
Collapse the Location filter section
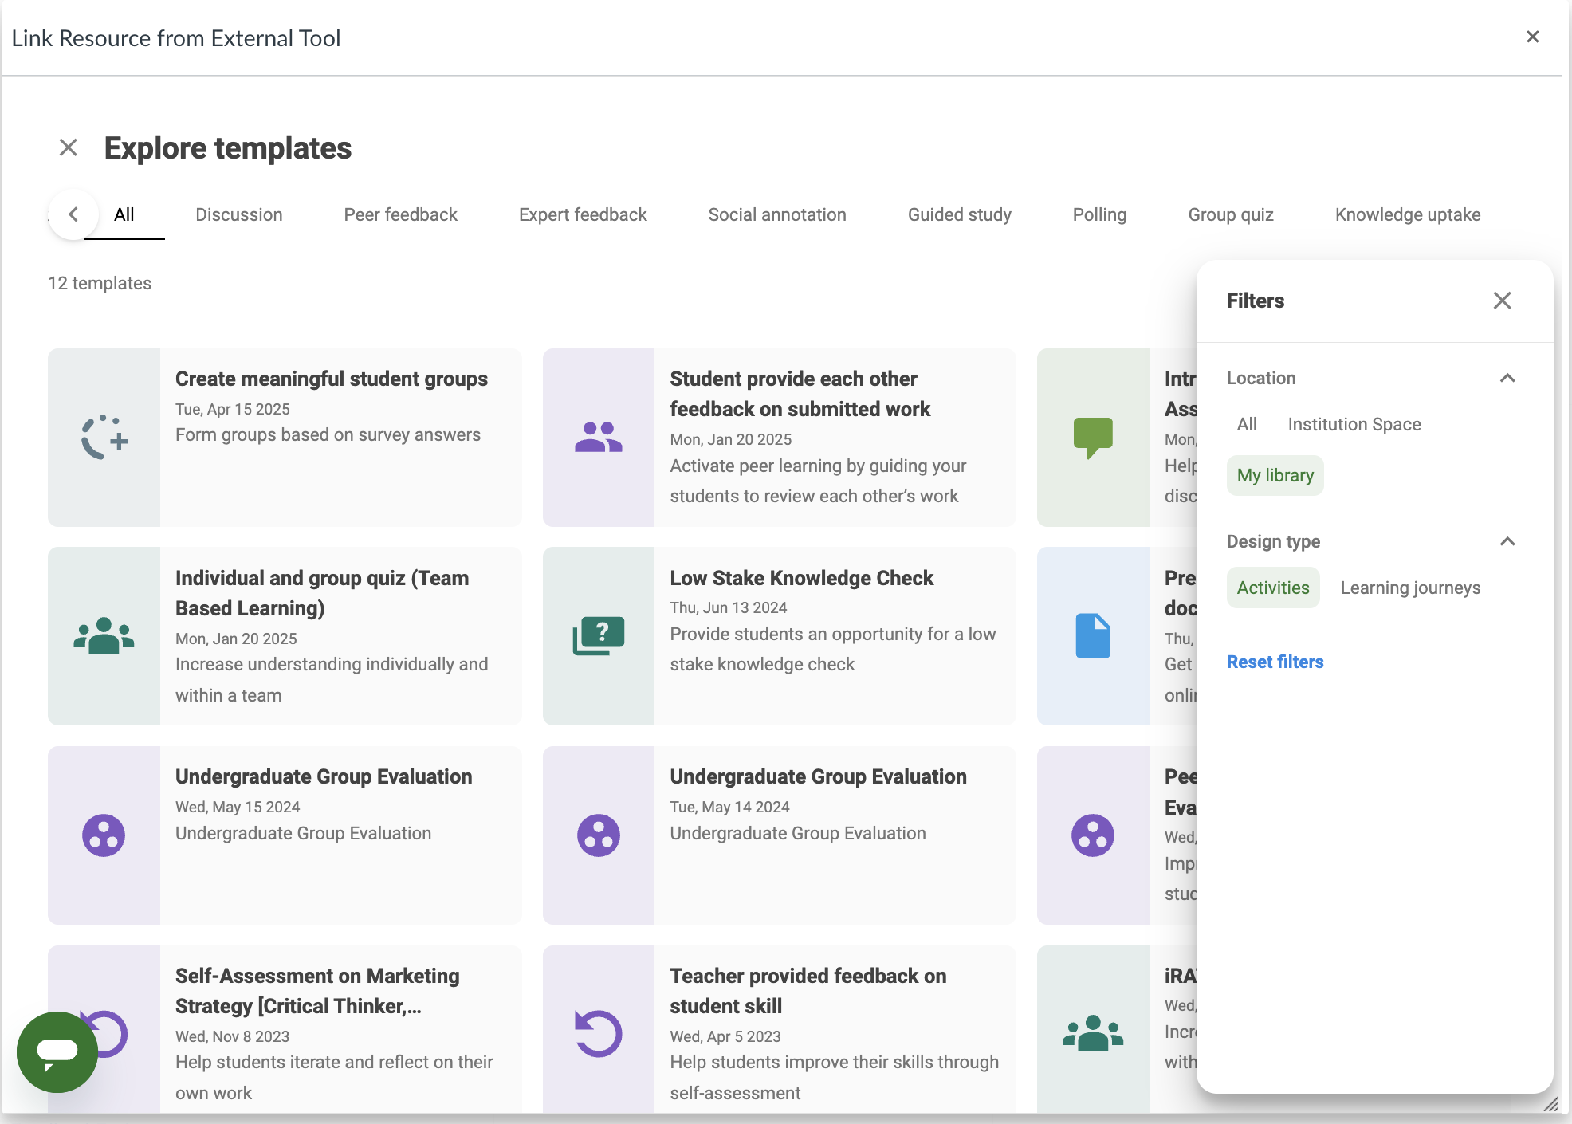pos(1507,378)
